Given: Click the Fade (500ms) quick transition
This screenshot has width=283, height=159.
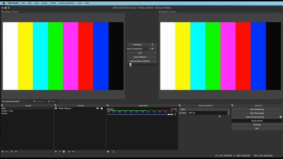Looking at the screenshot, I should pyautogui.click(x=140, y=57).
